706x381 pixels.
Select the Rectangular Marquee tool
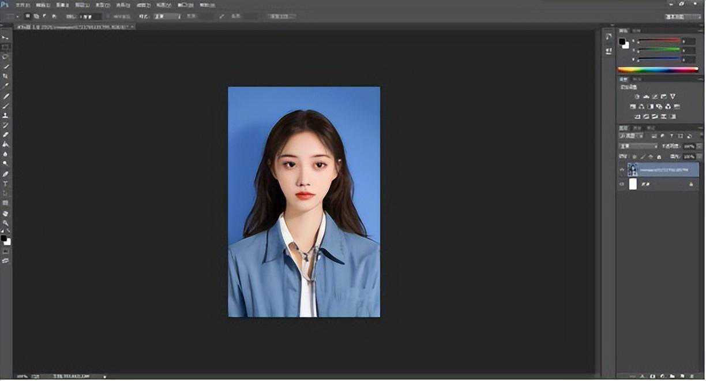tap(6, 47)
